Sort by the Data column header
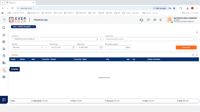This screenshot has width=200, height=112. tap(107, 59)
